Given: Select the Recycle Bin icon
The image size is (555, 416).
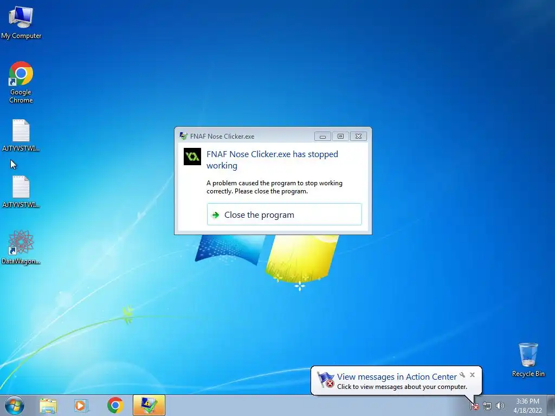Looking at the screenshot, I should pos(528,360).
